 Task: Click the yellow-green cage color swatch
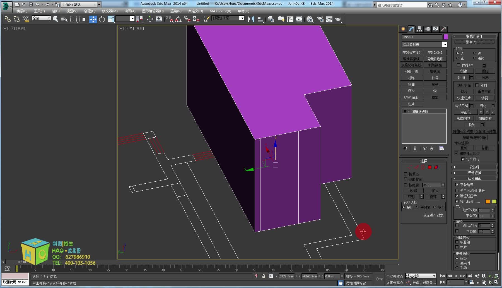click(x=494, y=201)
